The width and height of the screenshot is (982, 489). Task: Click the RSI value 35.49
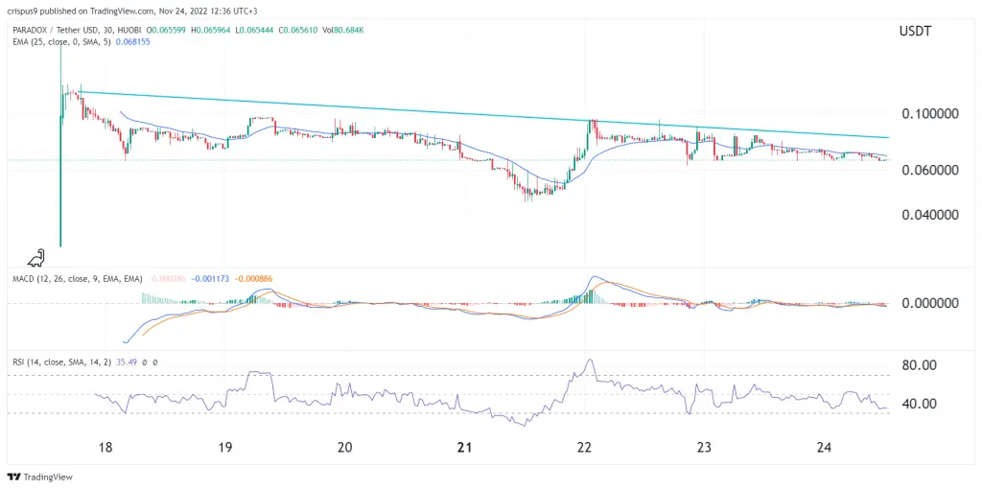point(128,361)
